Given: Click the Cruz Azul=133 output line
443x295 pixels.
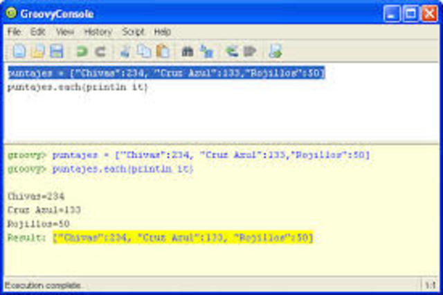Looking at the screenshot, I should click(44, 210).
